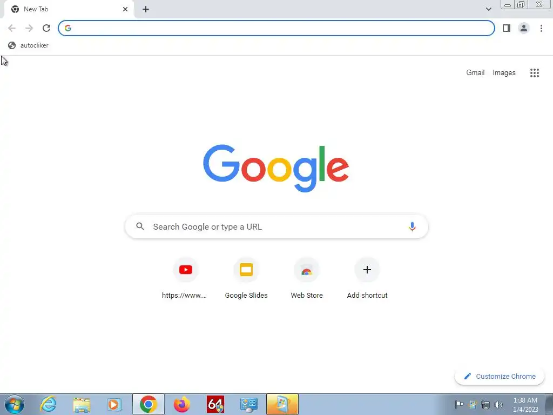Click the back navigation arrow

coord(12,28)
